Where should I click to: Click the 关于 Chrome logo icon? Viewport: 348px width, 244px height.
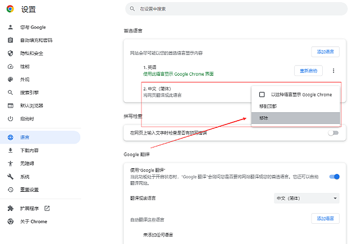click(10, 222)
